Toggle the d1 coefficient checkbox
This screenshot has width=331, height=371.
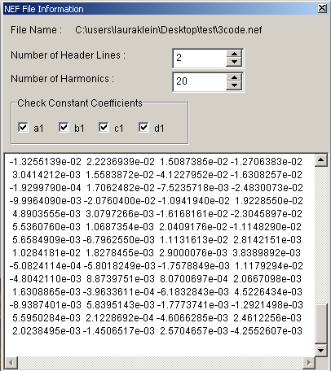point(143,127)
